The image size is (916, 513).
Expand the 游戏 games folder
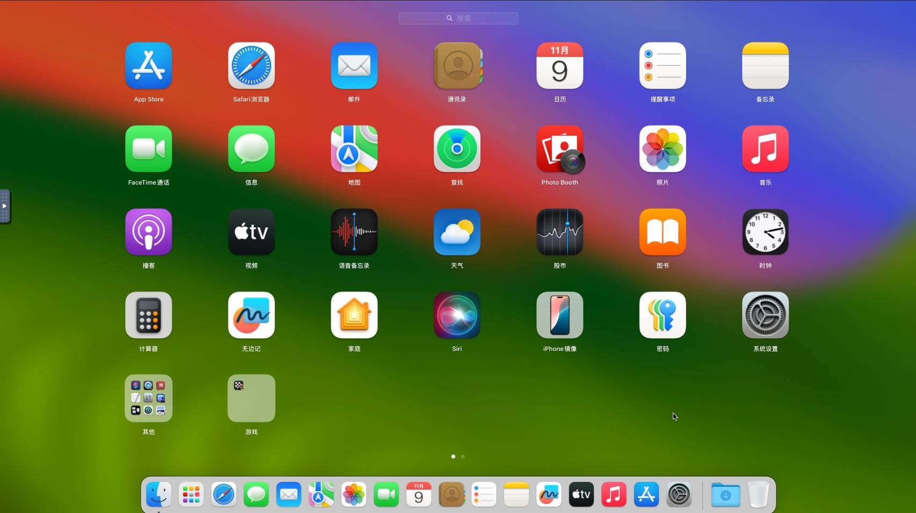(251, 398)
